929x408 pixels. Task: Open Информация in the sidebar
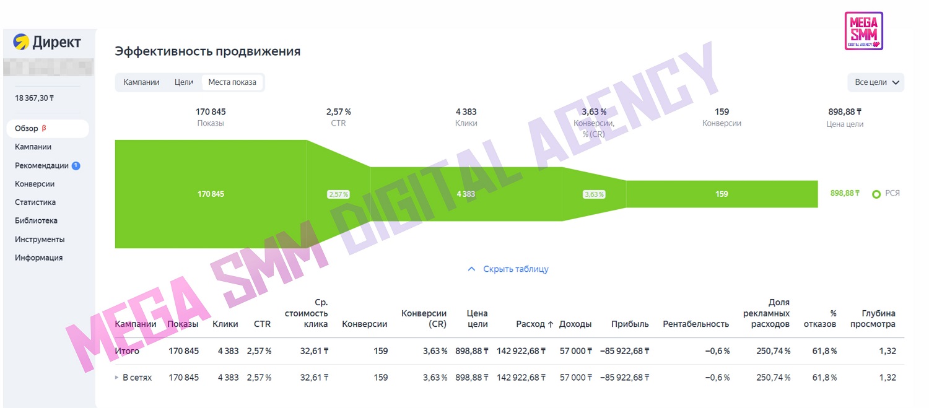pos(39,258)
